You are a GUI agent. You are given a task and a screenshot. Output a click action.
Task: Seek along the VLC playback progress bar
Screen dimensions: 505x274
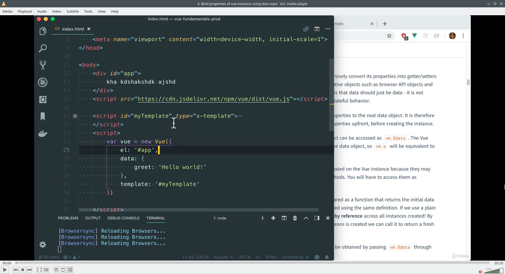click(x=252, y=263)
